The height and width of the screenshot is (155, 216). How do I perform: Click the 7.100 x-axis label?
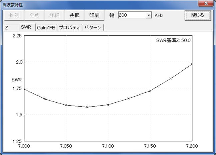click(x=108, y=146)
